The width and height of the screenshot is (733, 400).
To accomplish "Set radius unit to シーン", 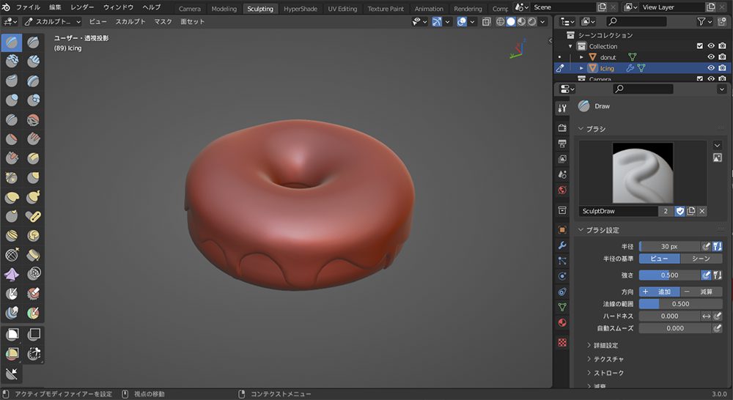I will pyautogui.click(x=701, y=259).
